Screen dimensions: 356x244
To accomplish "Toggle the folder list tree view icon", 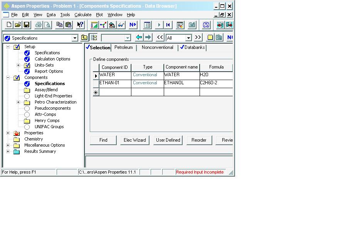I will pos(94,37).
